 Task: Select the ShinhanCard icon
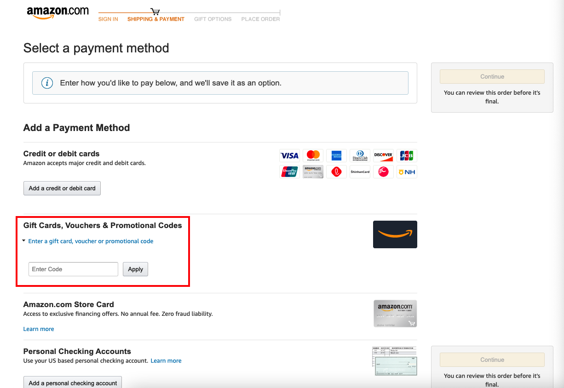tap(360, 171)
